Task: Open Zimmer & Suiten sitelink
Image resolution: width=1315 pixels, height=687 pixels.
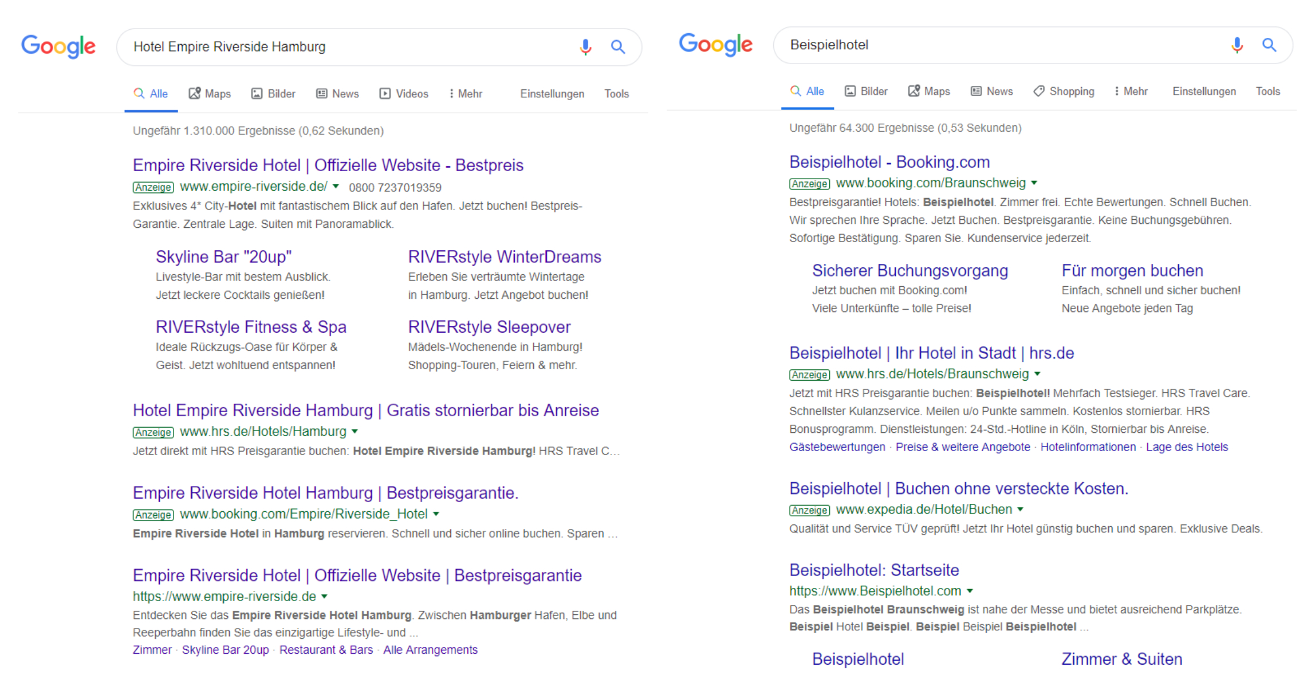Action: (1122, 660)
